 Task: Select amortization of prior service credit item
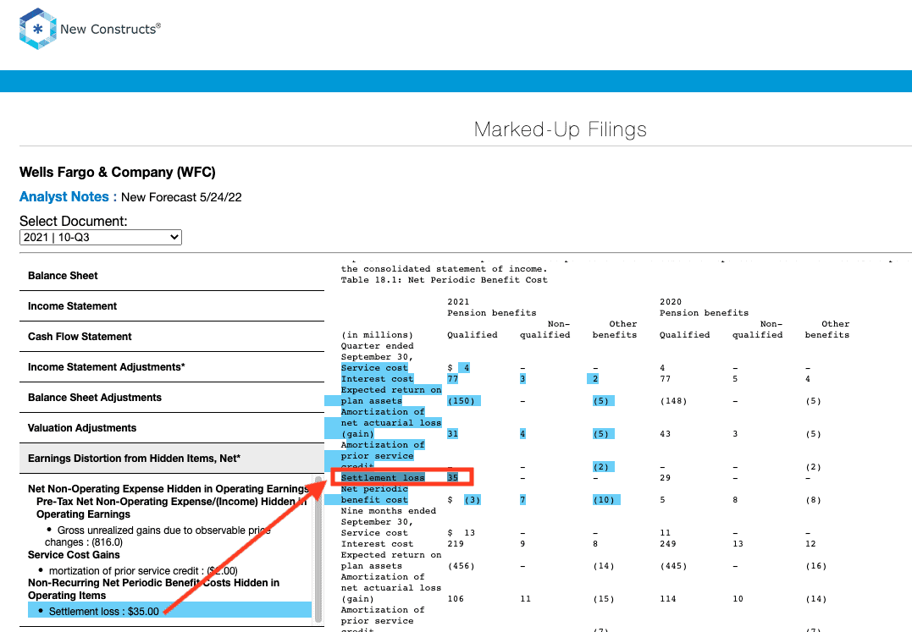142,571
